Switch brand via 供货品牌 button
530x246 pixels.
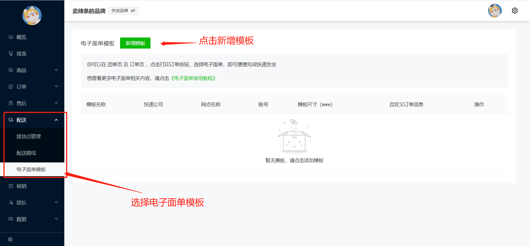(123, 11)
